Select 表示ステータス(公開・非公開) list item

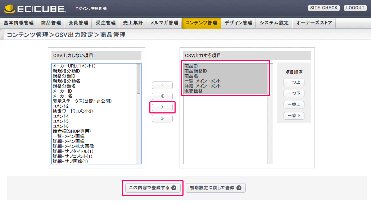(x=82, y=101)
